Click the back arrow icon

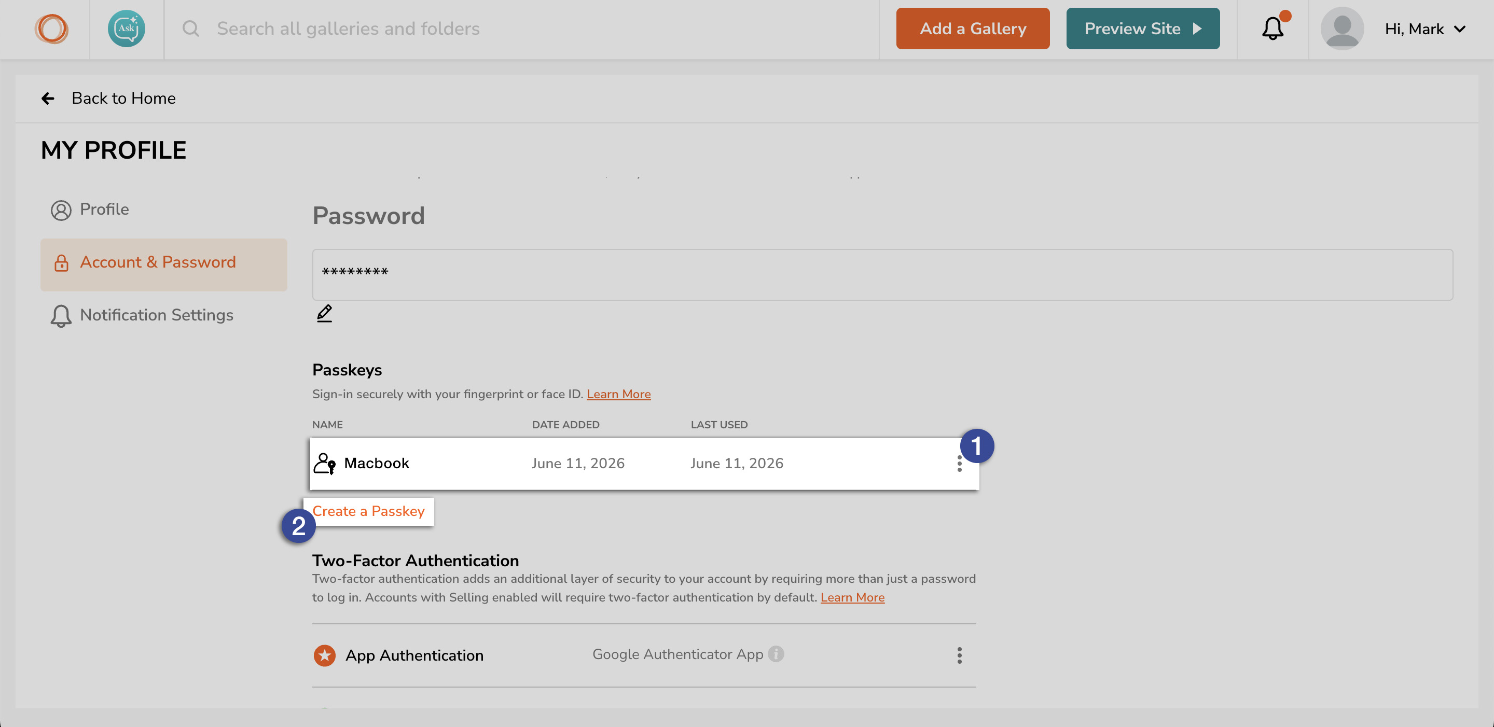tap(48, 99)
